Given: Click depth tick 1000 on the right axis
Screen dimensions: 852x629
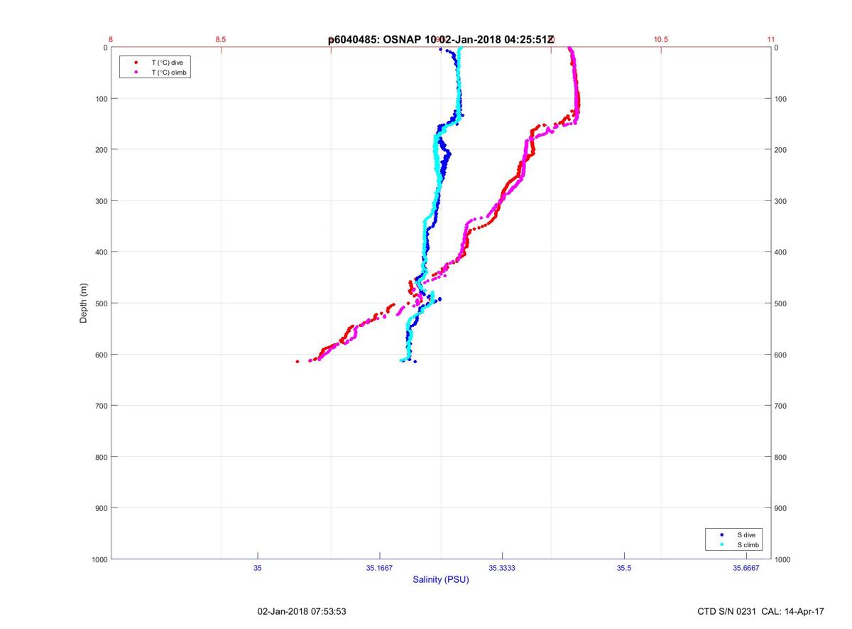Looking at the screenshot, I should (783, 559).
